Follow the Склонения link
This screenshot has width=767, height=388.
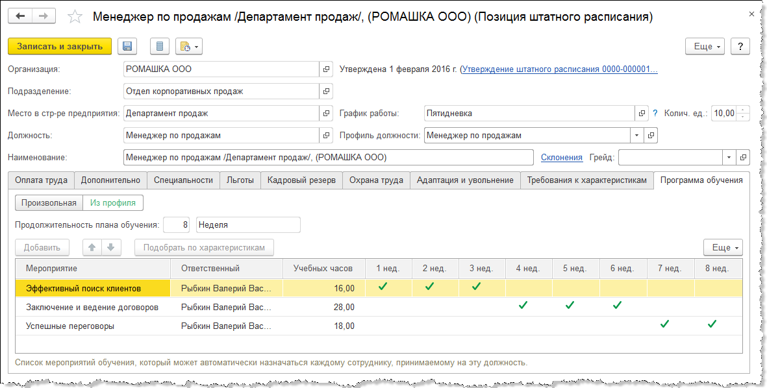[562, 157]
